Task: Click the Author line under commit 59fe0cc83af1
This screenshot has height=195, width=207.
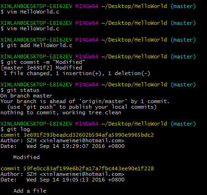Action: pyautogui.click(x=62, y=174)
